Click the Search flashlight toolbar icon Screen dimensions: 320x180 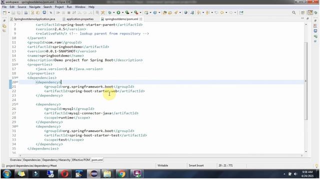175,12
